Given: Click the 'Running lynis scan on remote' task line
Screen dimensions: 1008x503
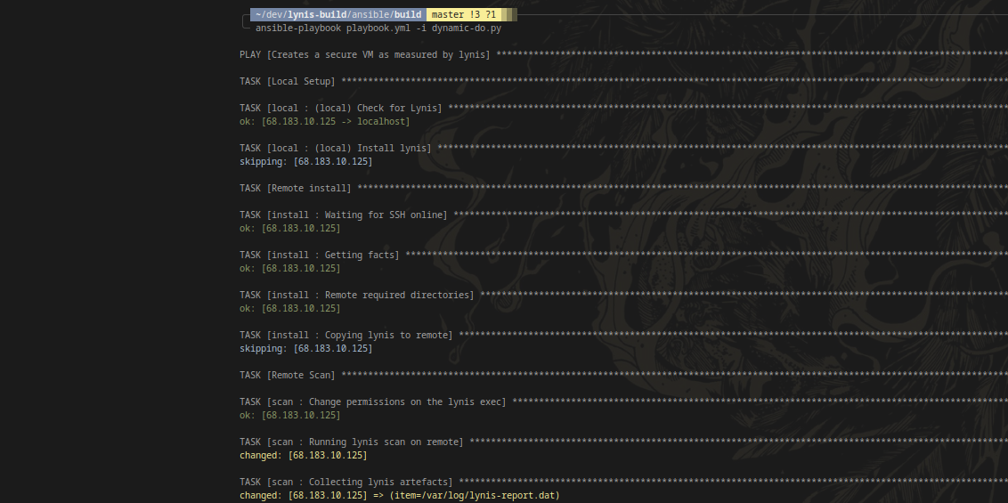Looking at the screenshot, I should [352, 442].
